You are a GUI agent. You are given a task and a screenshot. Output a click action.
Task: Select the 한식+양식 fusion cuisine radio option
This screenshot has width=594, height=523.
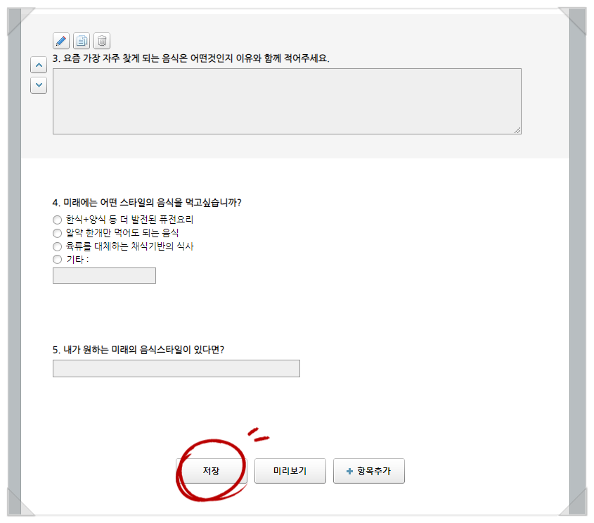[57, 220]
